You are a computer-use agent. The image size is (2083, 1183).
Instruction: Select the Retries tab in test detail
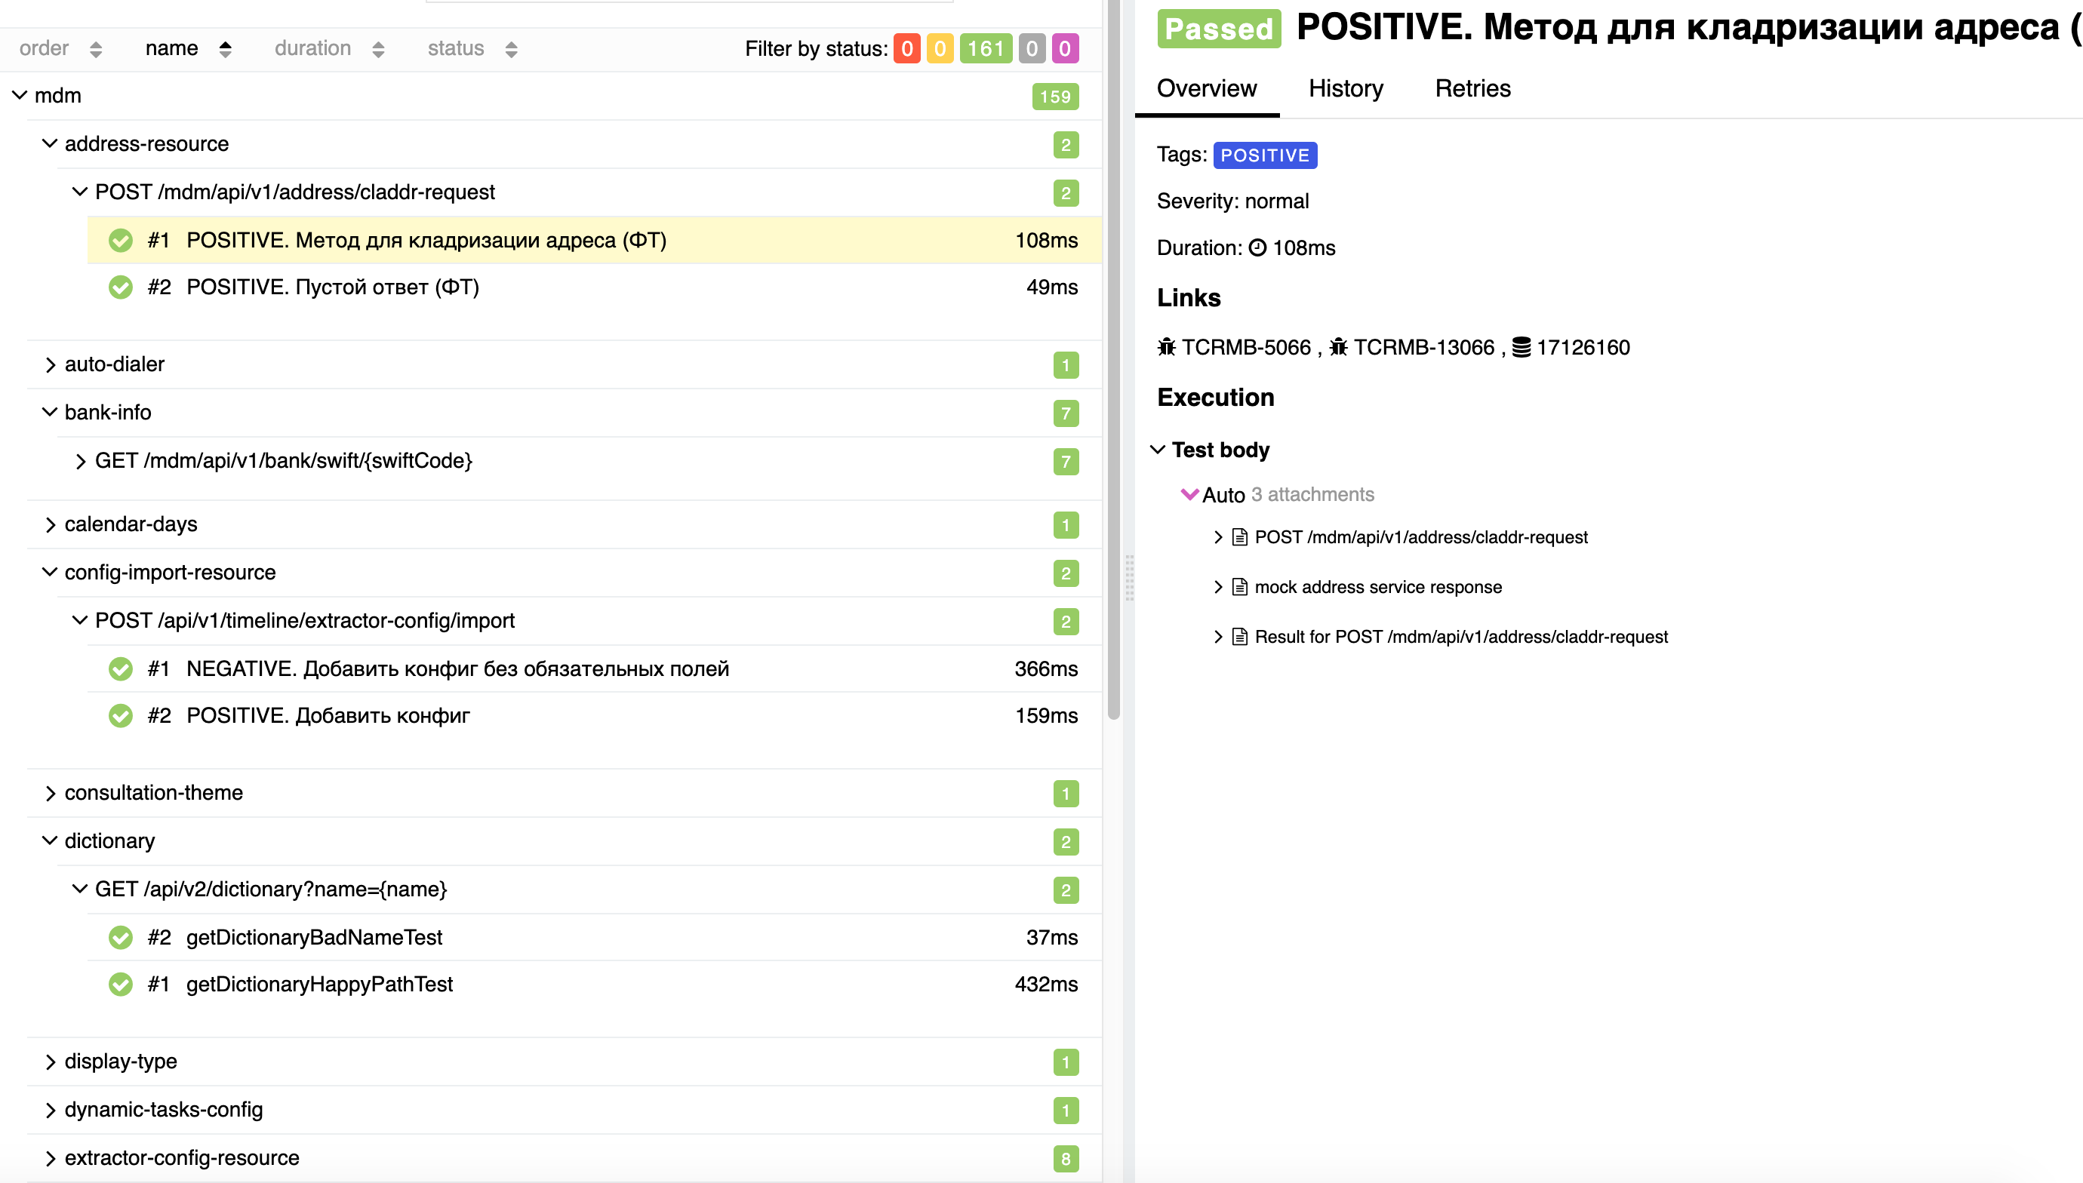[1473, 89]
